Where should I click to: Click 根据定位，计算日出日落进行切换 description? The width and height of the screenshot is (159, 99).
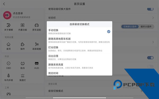[x=62, y=59]
